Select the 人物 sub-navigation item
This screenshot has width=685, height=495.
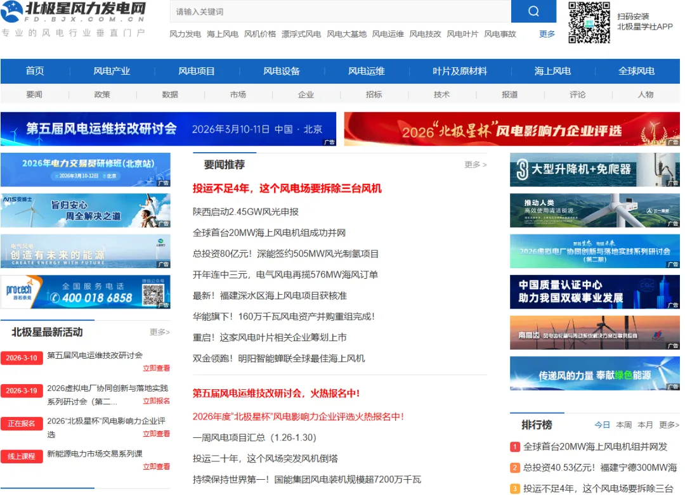tap(646, 94)
